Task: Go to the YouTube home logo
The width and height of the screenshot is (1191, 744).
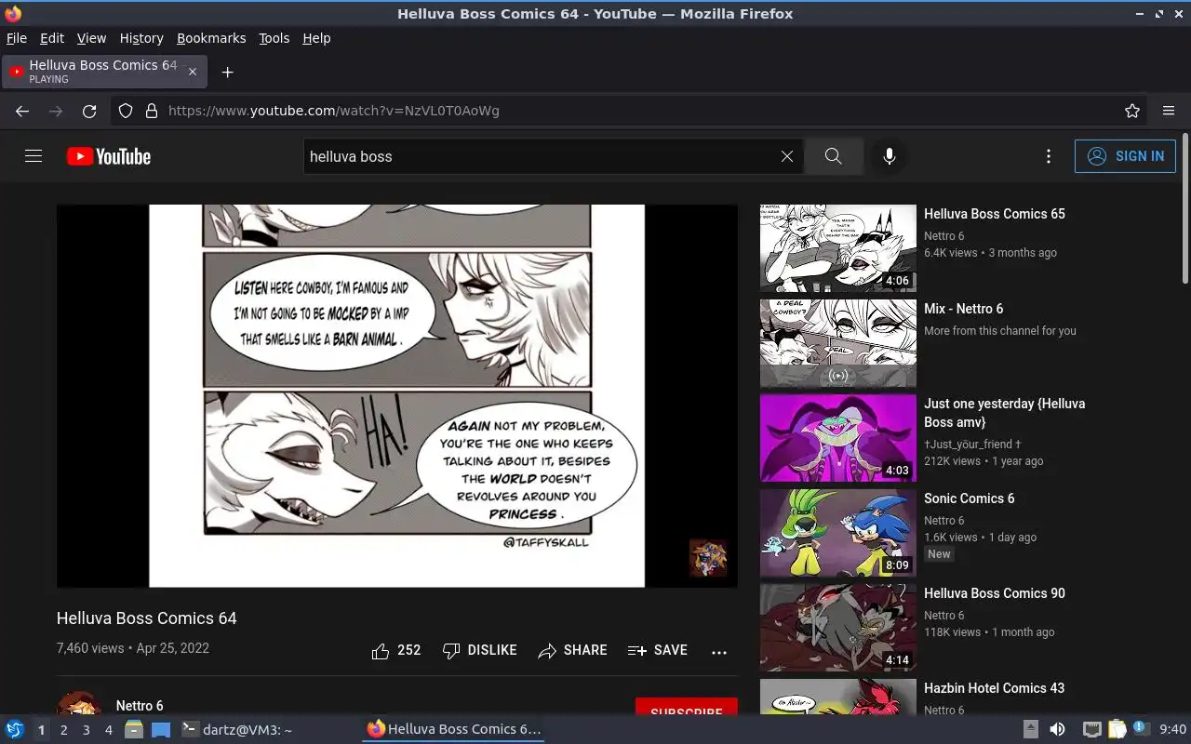Action: click(x=109, y=156)
